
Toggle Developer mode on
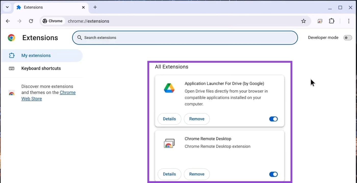coord(348,38)
